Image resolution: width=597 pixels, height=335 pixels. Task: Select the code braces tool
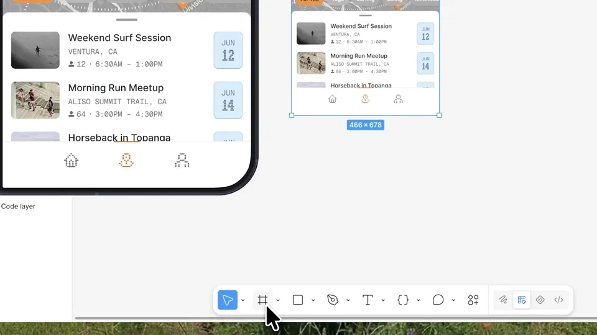point(403,300)
